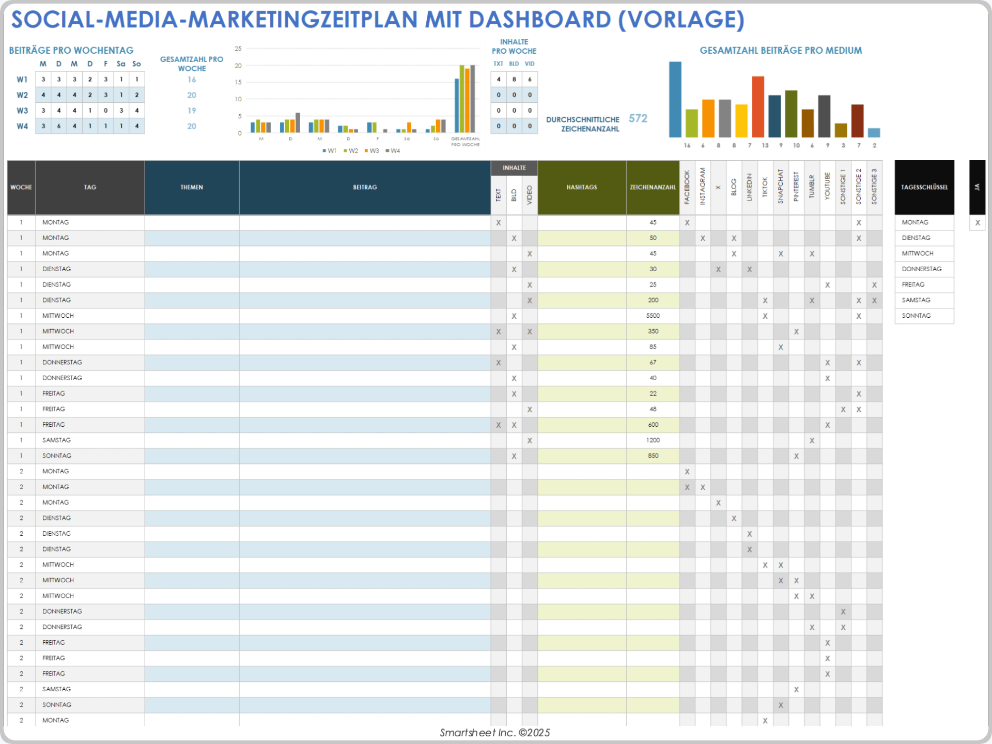The width and height of the screenshot is (992, 744).
Task: Select the BEITRÄGE PRO WOCHENTAG heading
Action: click(x=71, y=50)
